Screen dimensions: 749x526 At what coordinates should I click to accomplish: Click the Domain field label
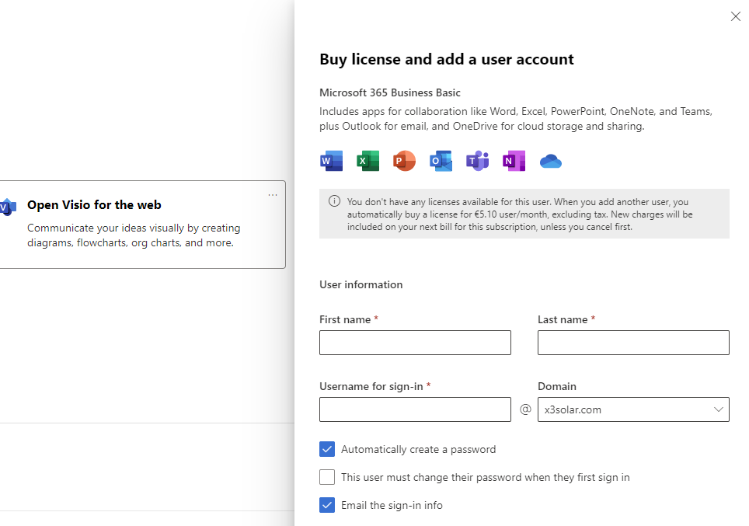click(x=557, y=386)
